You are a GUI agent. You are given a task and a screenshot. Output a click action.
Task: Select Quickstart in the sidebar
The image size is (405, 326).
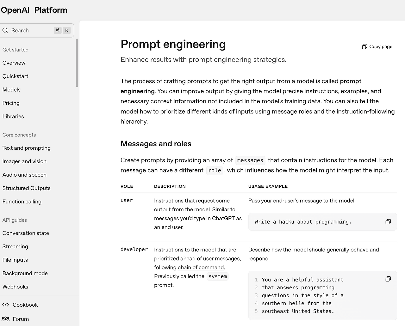[x=15, y=76]
